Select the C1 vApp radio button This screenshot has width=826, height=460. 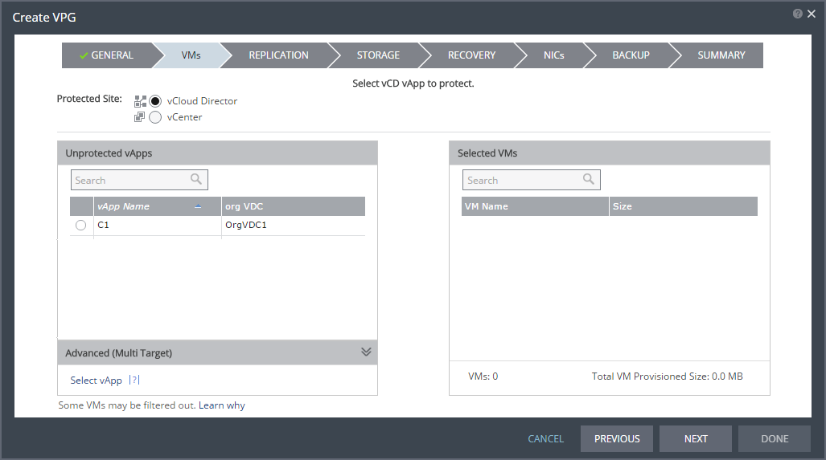[x=80, y=225]
